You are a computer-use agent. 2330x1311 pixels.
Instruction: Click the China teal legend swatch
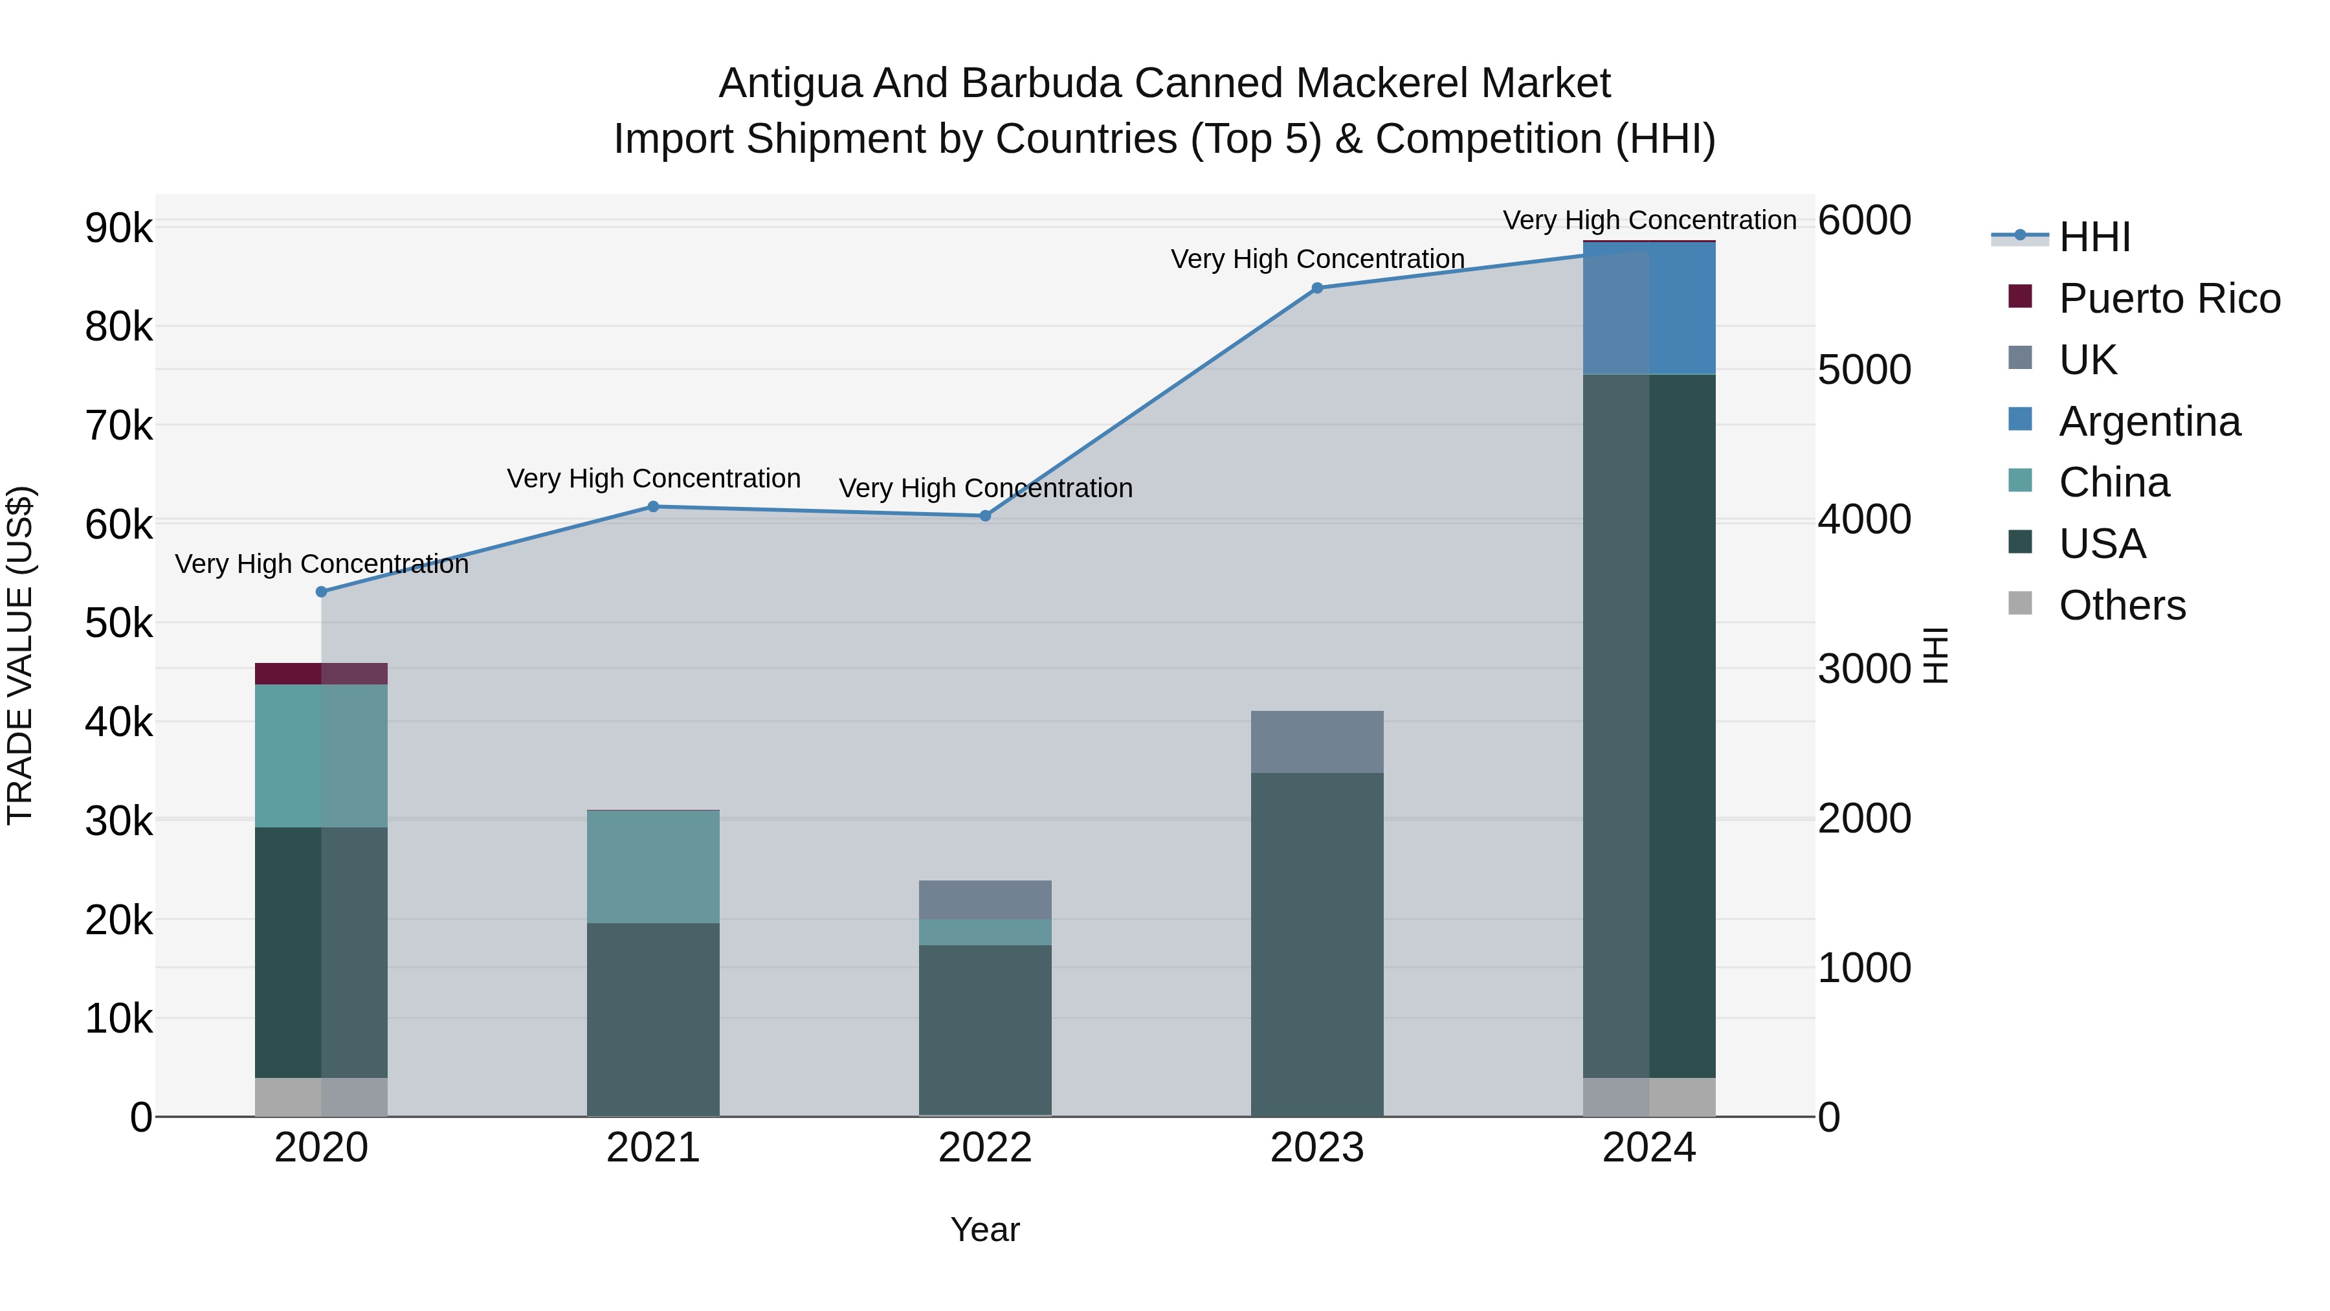tap(2020, 480)
